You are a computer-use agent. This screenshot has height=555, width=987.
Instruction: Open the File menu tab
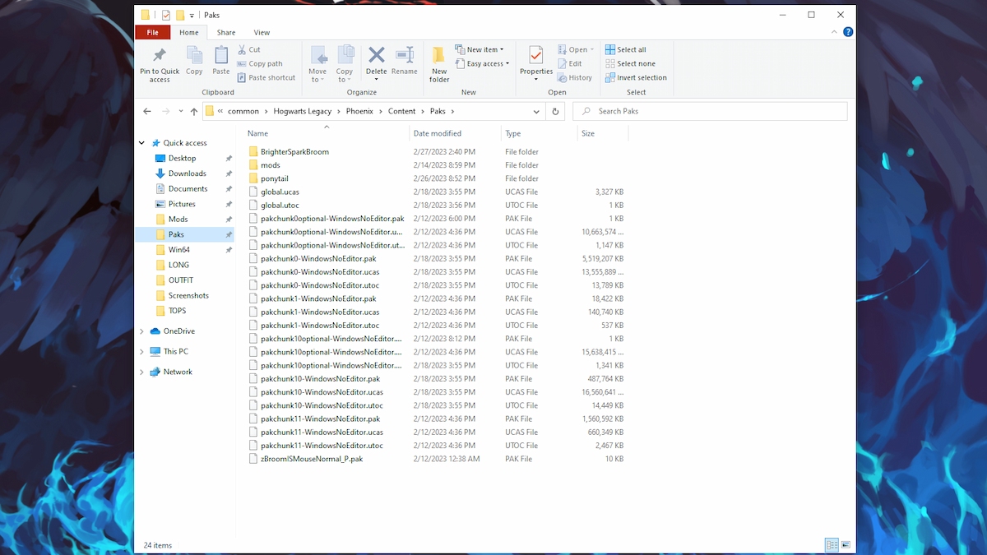point(152,32)
